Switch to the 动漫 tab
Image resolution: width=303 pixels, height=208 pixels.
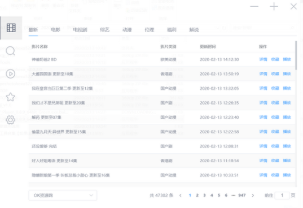tap(127, 29)
